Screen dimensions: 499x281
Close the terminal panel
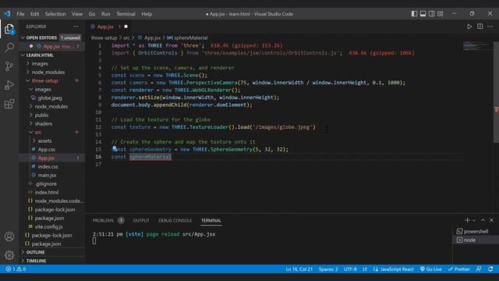click(492, 220)
